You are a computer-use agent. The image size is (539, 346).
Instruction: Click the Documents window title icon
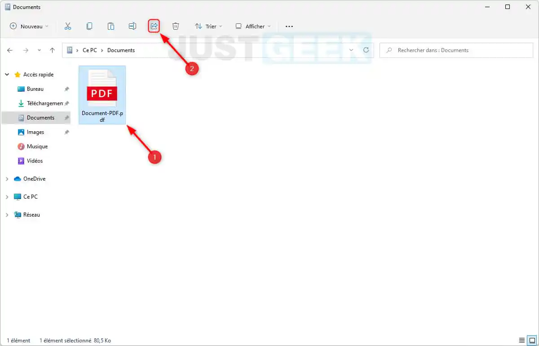pos(7,7)
